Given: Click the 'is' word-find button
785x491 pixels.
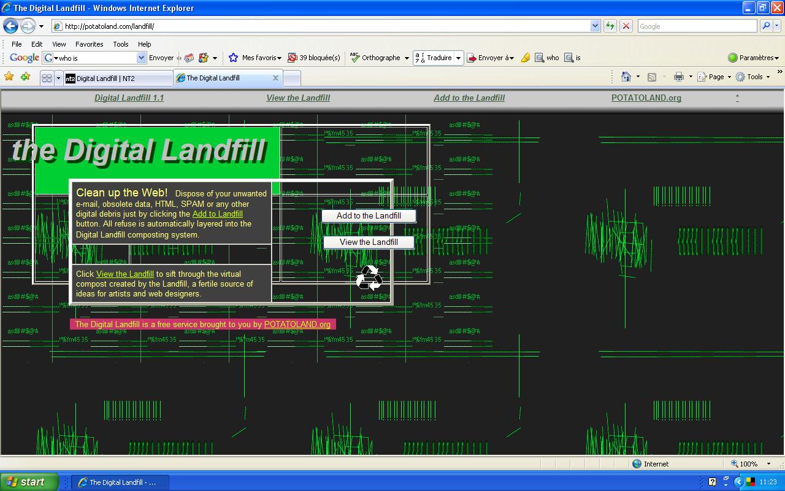Looking at the screenshot, I should pos(572,58).
